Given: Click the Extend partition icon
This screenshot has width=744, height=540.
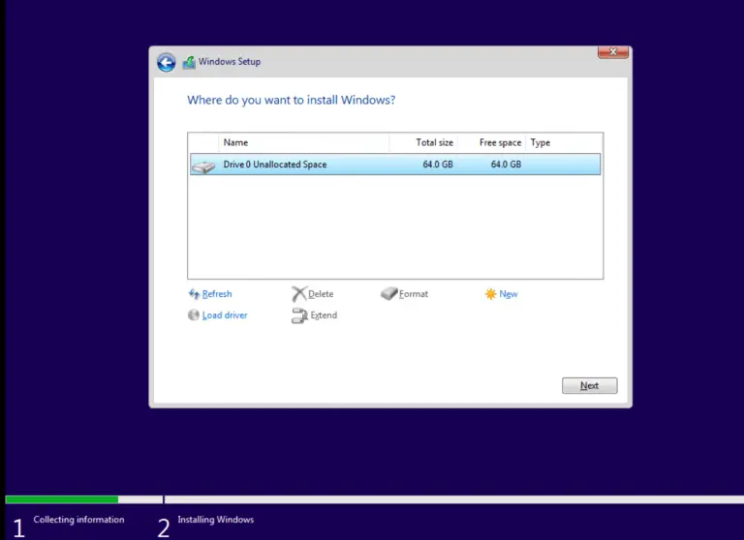Looking at the screenshot, I should (x=299, y=315).
